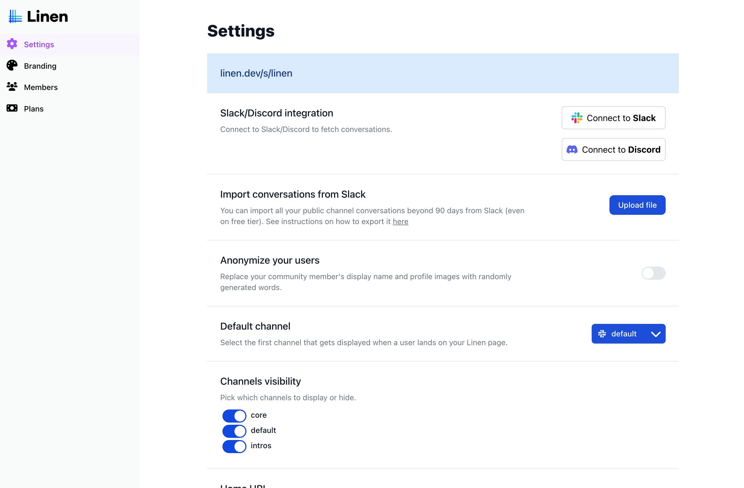Click the 'Default channel' heading
This screenshot has height=488, width=744.
(x=255, y=326)
